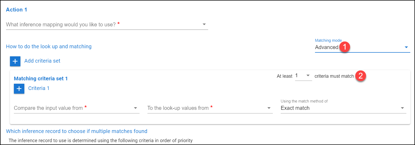This screenshot has height=145, width=415.
Task: Expand the Matching mode dropdown arrow
Action: (x=406, y=47)
